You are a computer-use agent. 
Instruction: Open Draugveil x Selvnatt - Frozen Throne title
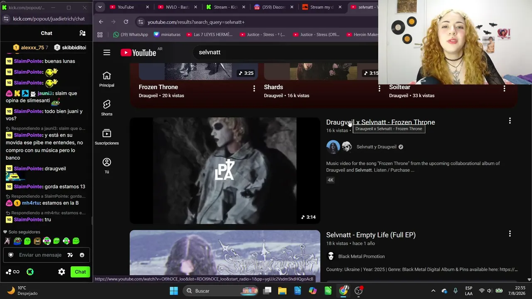tap(380, 122)
